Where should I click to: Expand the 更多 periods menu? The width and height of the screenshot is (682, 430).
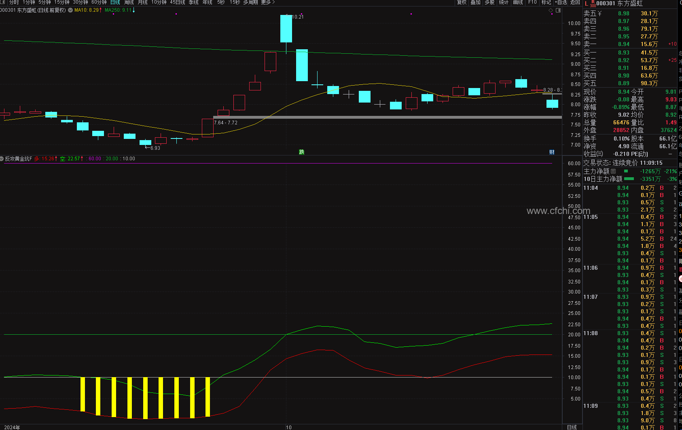[268, 2]
